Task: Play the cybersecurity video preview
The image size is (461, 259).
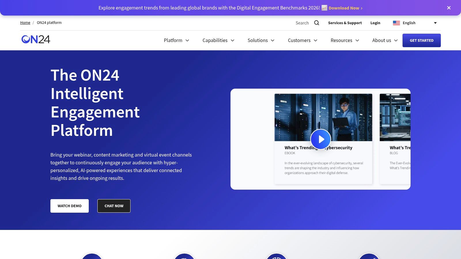Action: tap(321, 139)
